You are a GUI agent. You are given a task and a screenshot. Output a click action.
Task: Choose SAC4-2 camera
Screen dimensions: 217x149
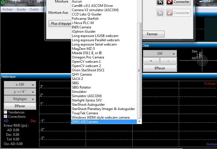pyautogui.click(x=104, y=79)
